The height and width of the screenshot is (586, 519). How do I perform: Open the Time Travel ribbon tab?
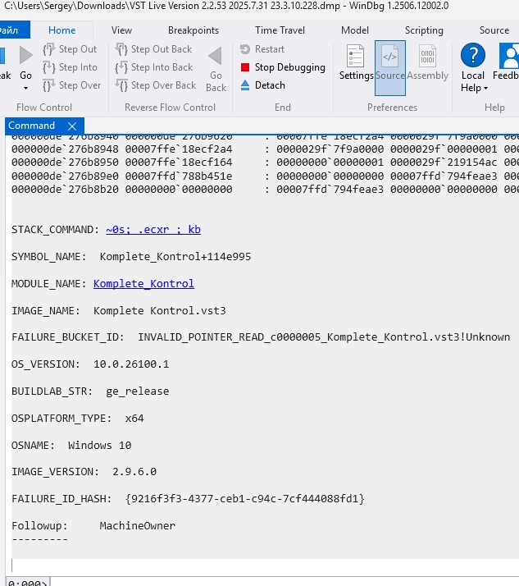point(280,30)
